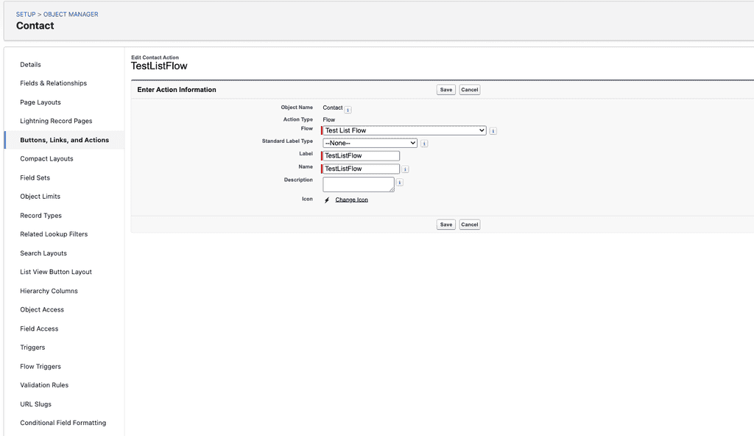
Task: Go to Validation Rules section
Action: [44, 385]
